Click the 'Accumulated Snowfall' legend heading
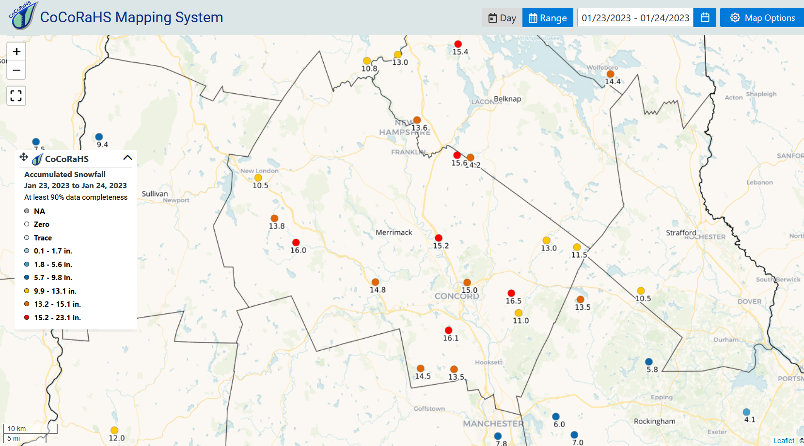Viewport: 804px width, 446px height. pos(65,174)
